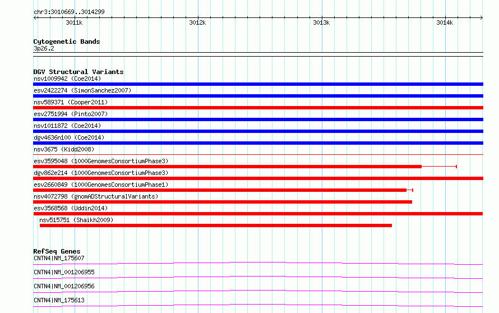This screenshot has width=499, height=313.
Task: Select the blue bar under nsv1009942
Action: coord(258,84)
